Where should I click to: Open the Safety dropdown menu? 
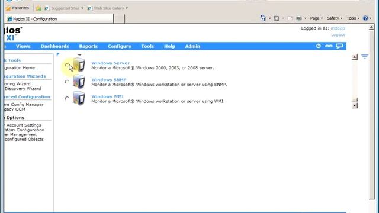335,18
